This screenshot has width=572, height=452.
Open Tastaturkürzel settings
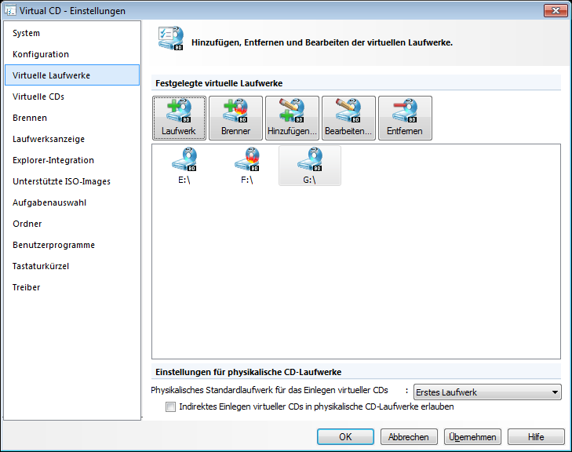(x=72, y=266)
